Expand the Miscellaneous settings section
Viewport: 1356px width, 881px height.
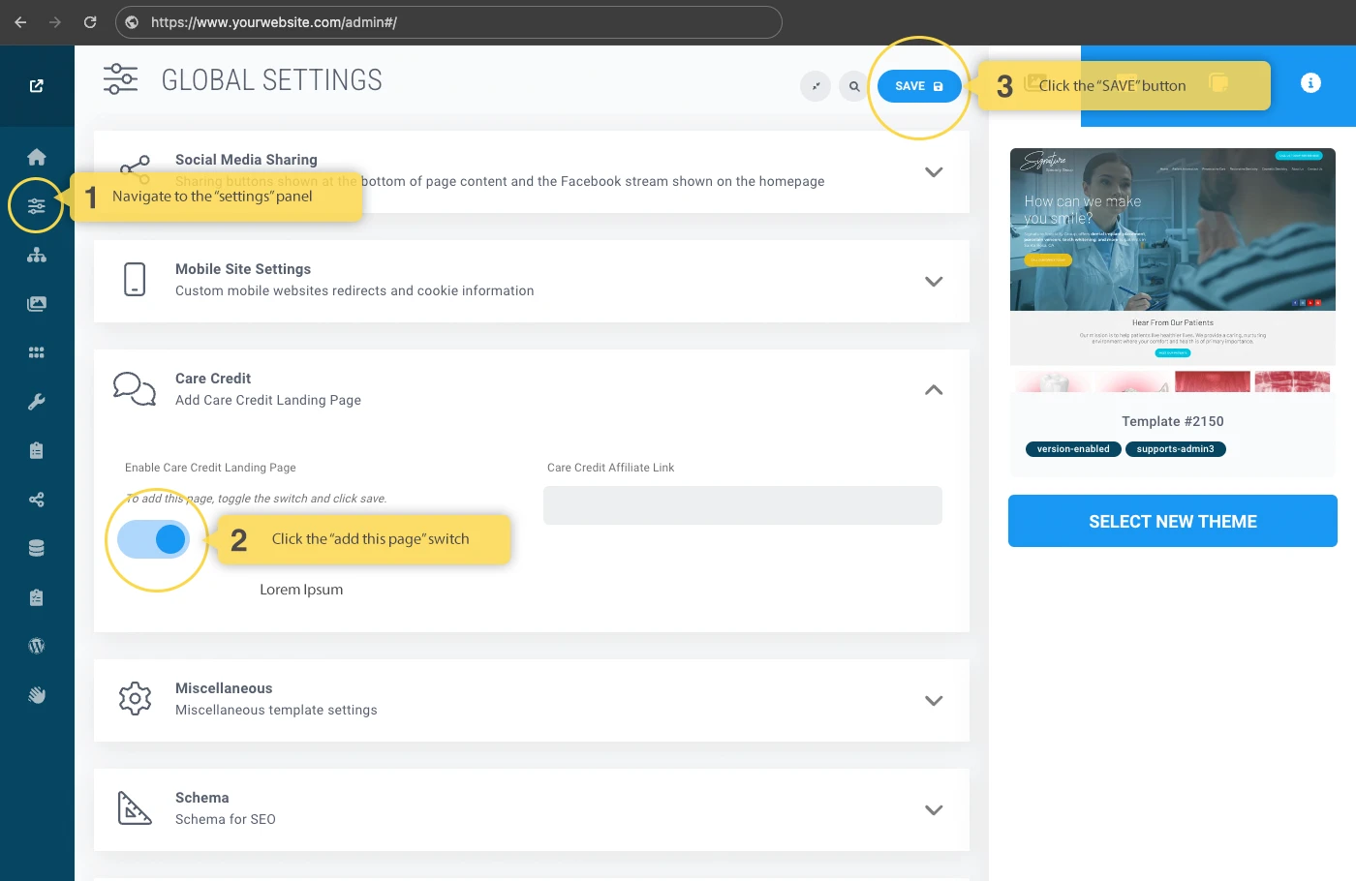[933, 701]
